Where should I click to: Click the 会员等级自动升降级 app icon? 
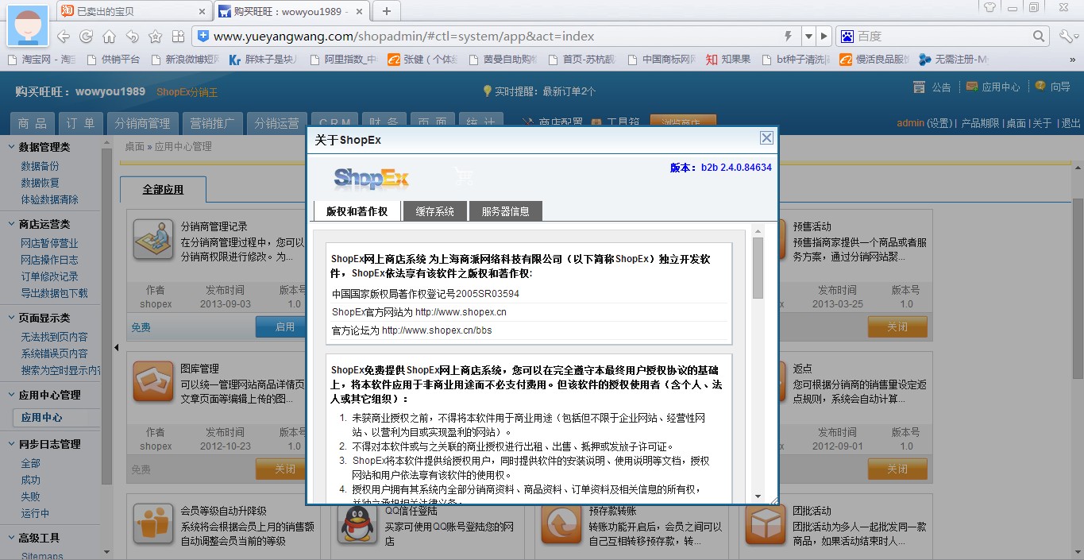click(x=153, y=524)
